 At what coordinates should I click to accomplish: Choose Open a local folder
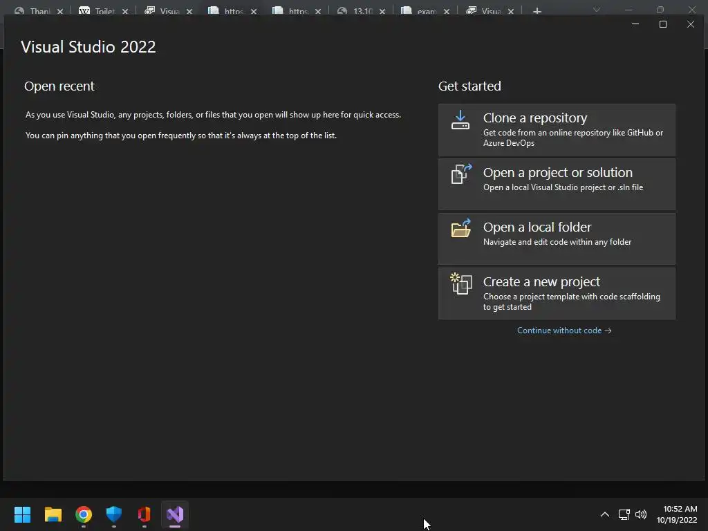[x=557, y=239]
